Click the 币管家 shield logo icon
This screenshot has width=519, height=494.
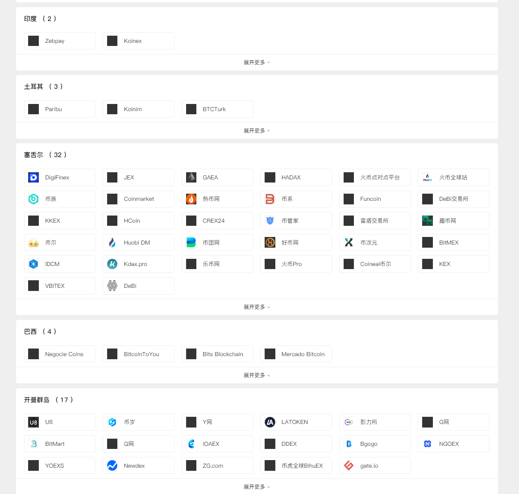pos(270,220)
